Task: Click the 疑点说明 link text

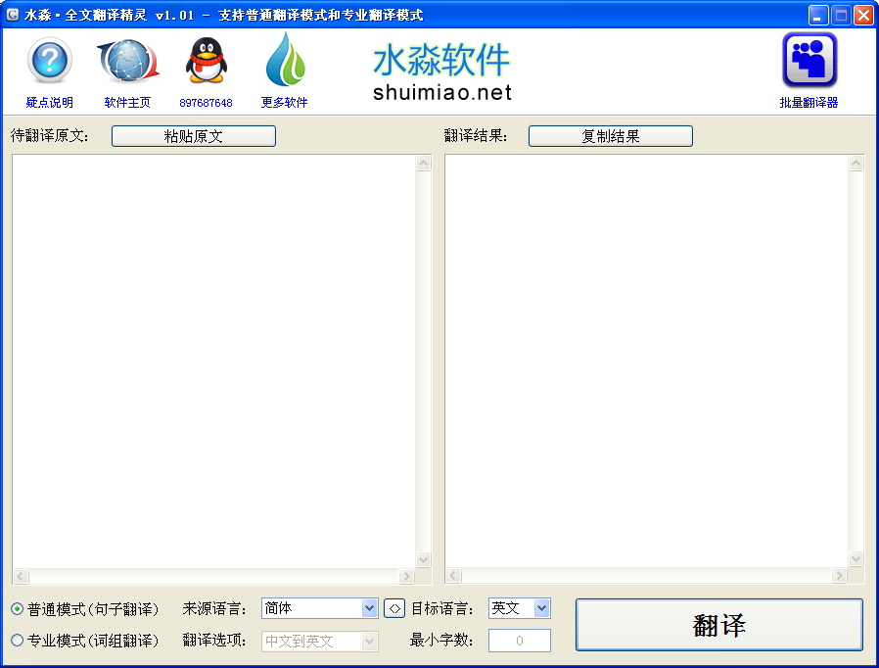Action: pyautogui.click(x=49, y=103)
